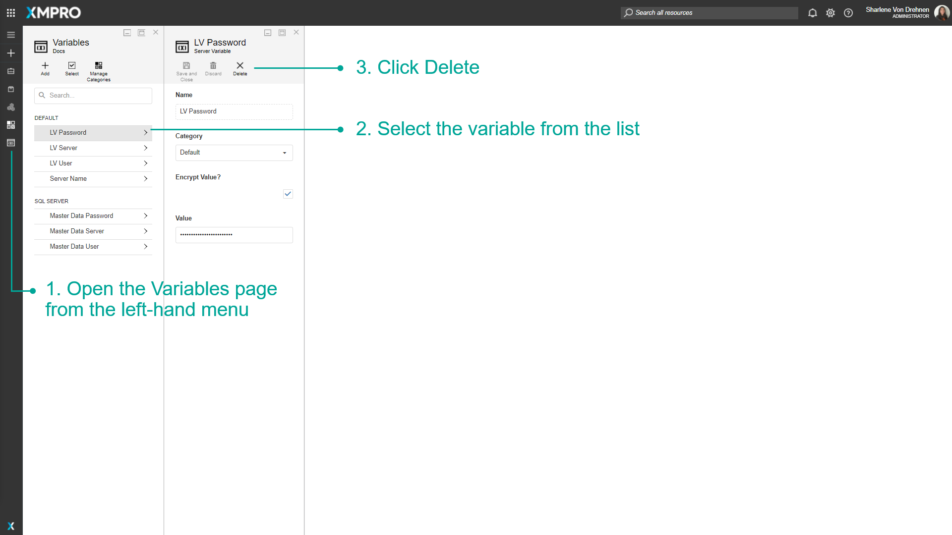
Task: Open the app launcher grid icon top-left
Action: point(10,12)
